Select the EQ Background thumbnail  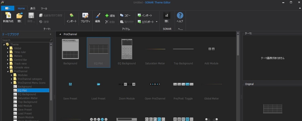pos(127,49)
